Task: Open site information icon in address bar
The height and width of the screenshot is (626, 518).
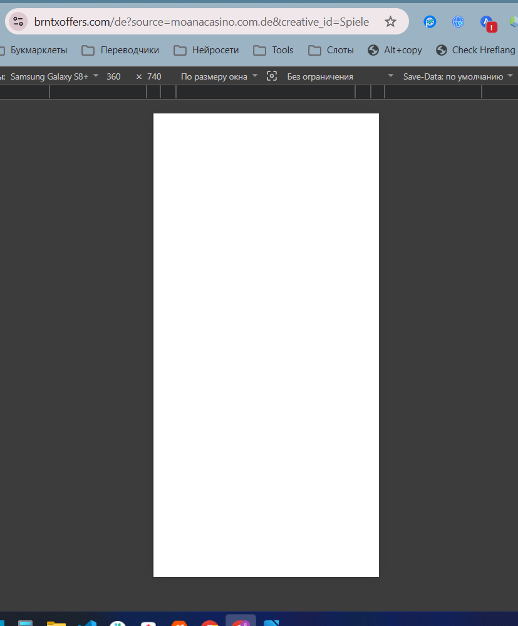Action: pyautogui.click(x=18, y=21)
